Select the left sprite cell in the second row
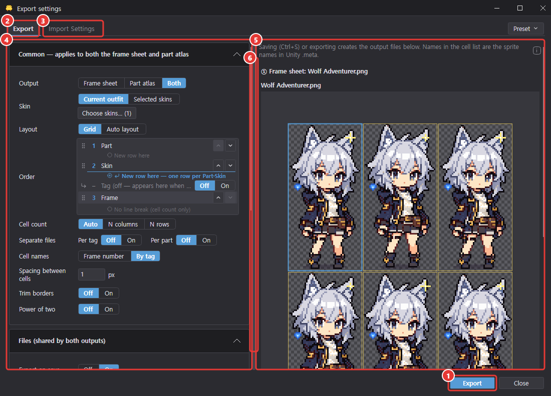 pos(325,320)
